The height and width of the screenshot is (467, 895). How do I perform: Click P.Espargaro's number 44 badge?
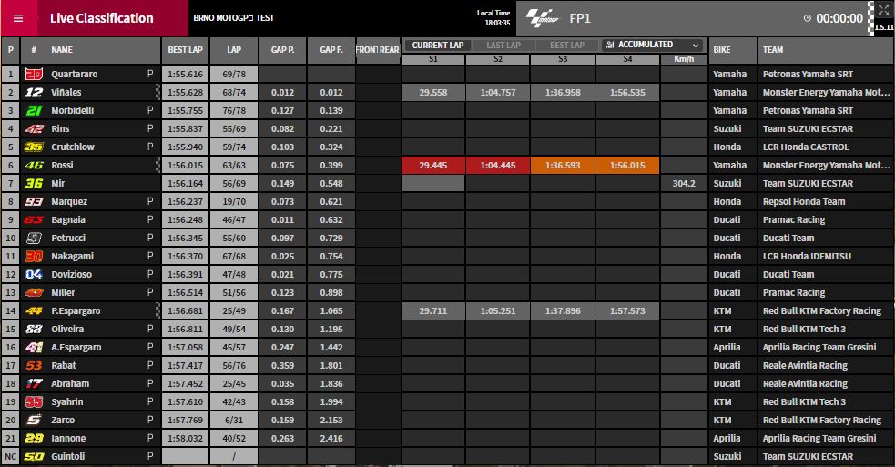tap(34, 311)
